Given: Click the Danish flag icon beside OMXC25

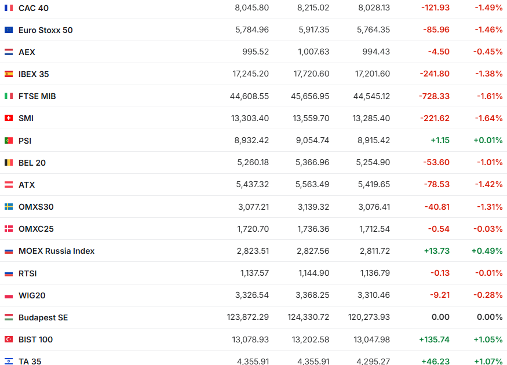Looking at the screenshot, I should [9, 229].
